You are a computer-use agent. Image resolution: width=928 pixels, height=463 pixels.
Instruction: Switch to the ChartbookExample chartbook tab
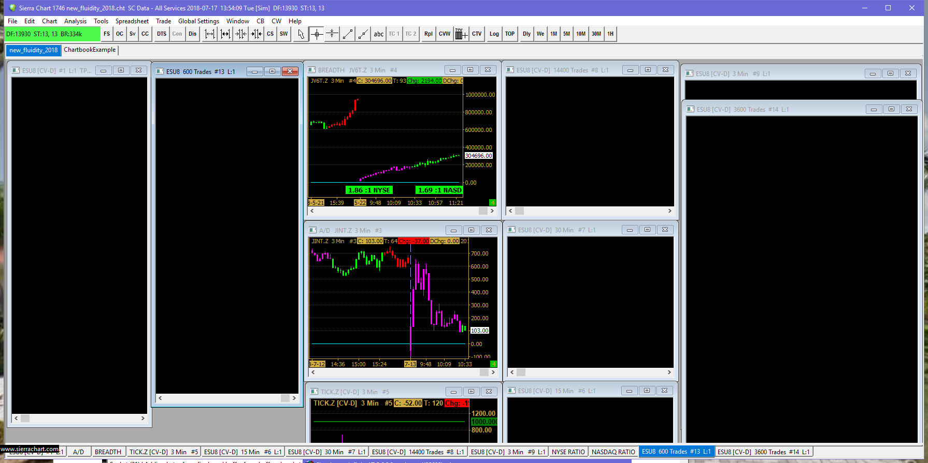click(x=90, y=50)
